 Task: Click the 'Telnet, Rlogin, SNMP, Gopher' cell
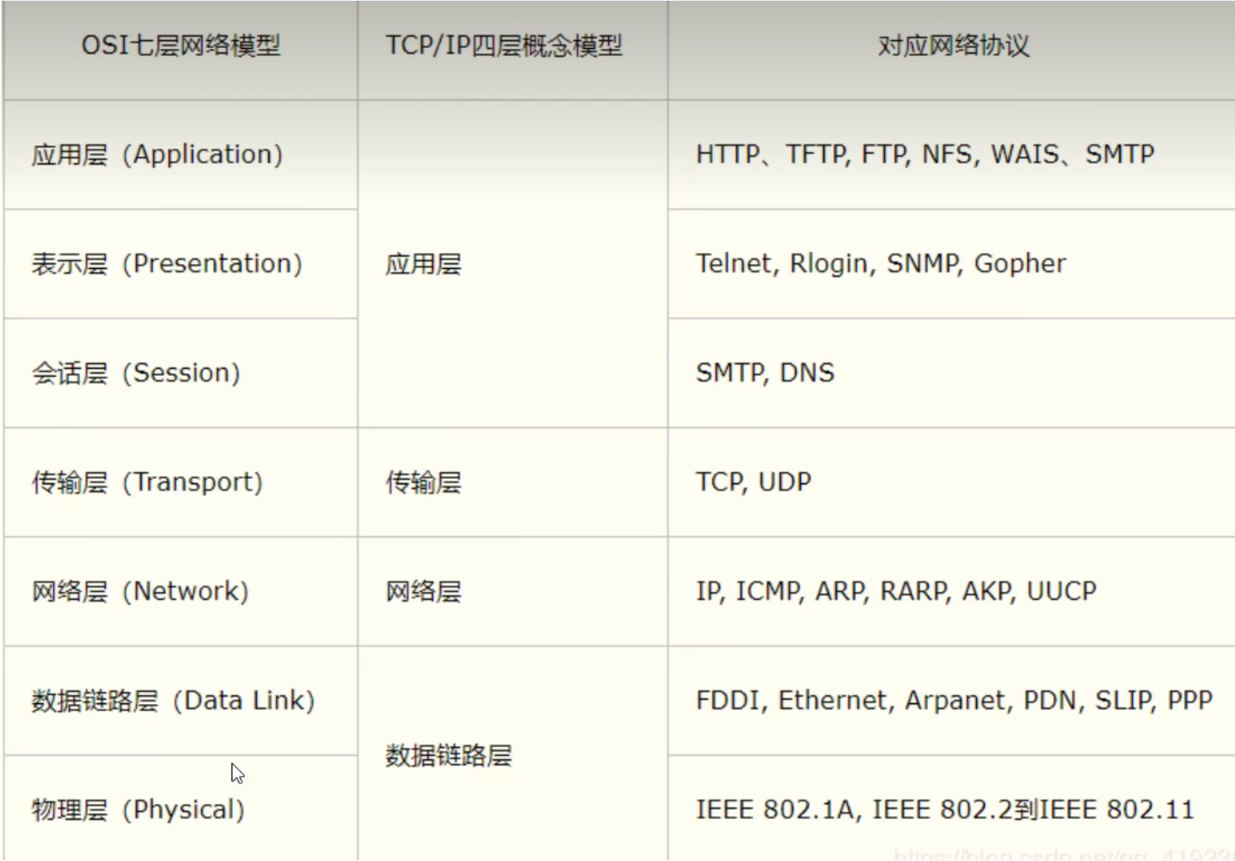(x=952, y=264)
